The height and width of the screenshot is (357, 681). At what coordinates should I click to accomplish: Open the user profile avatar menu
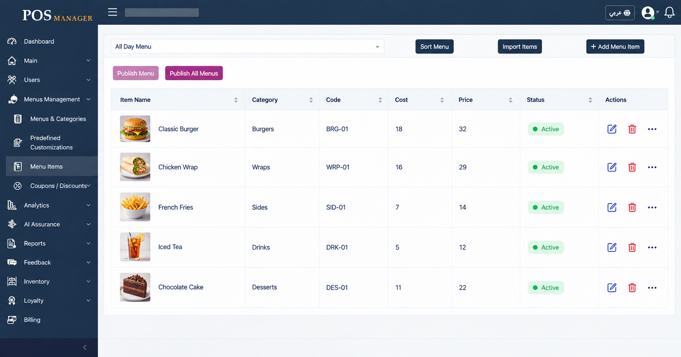(650, 13)
